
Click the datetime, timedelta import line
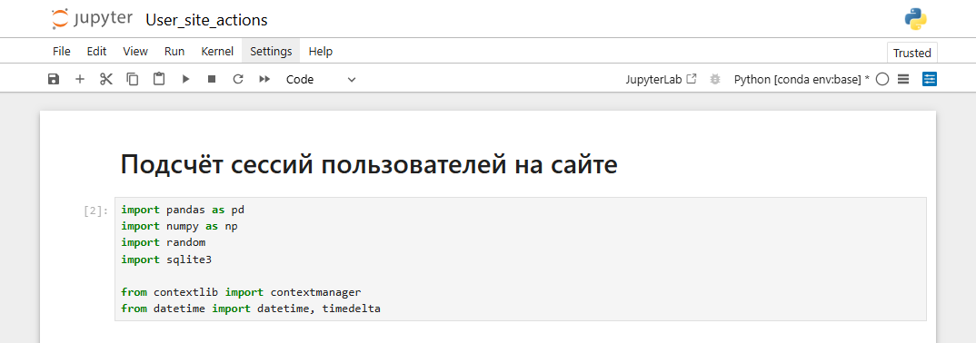tap(250, 309)
